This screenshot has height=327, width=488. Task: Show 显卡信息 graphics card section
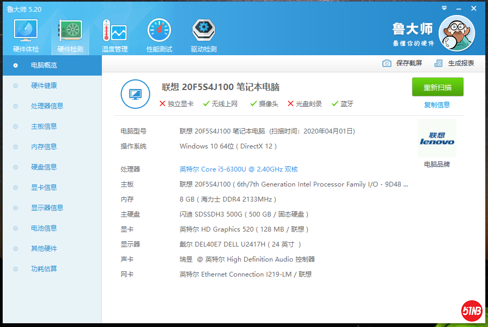44,188
